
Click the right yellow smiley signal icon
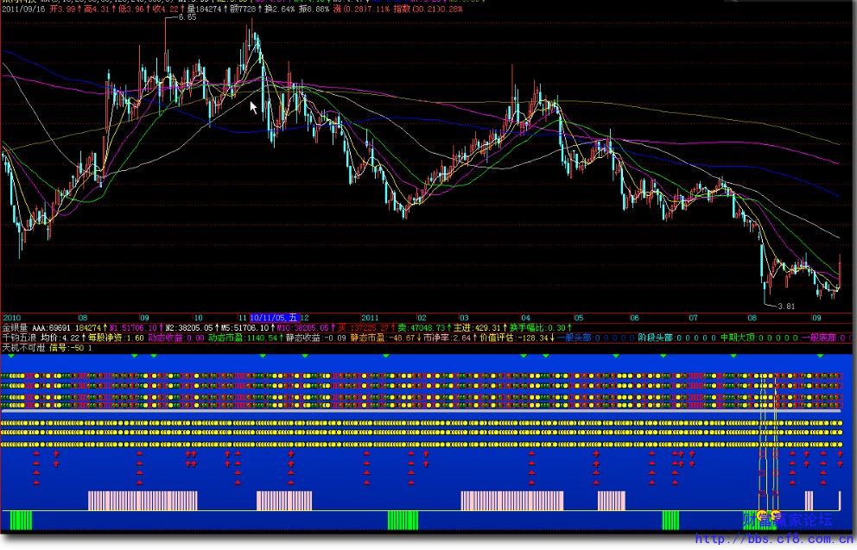pos(775,515)
